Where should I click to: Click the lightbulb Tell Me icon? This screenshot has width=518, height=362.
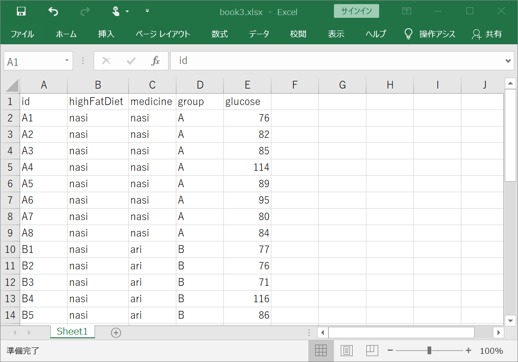coord(409,34)
